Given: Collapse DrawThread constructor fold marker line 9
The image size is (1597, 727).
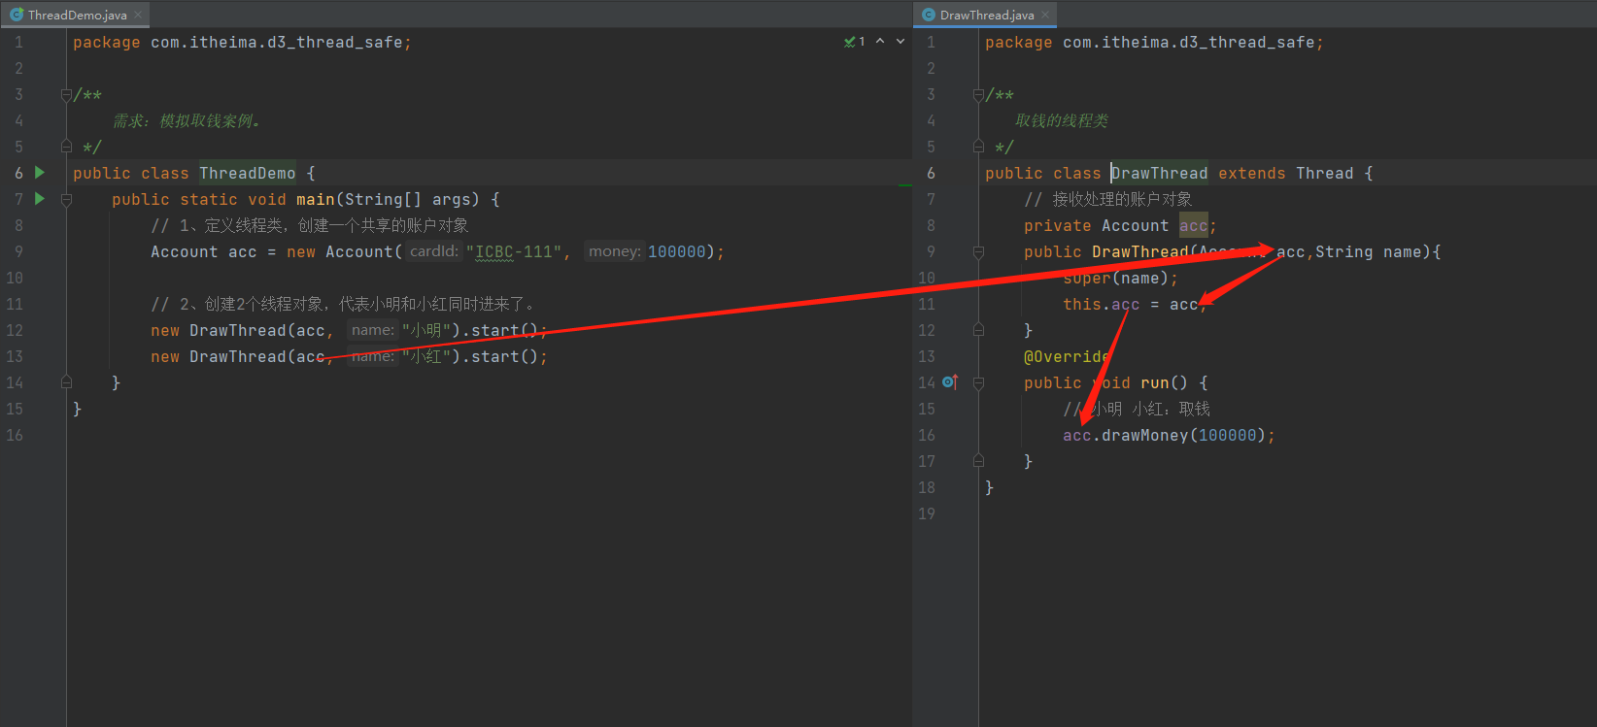Looking at the screenshot, I should [978, 252].
